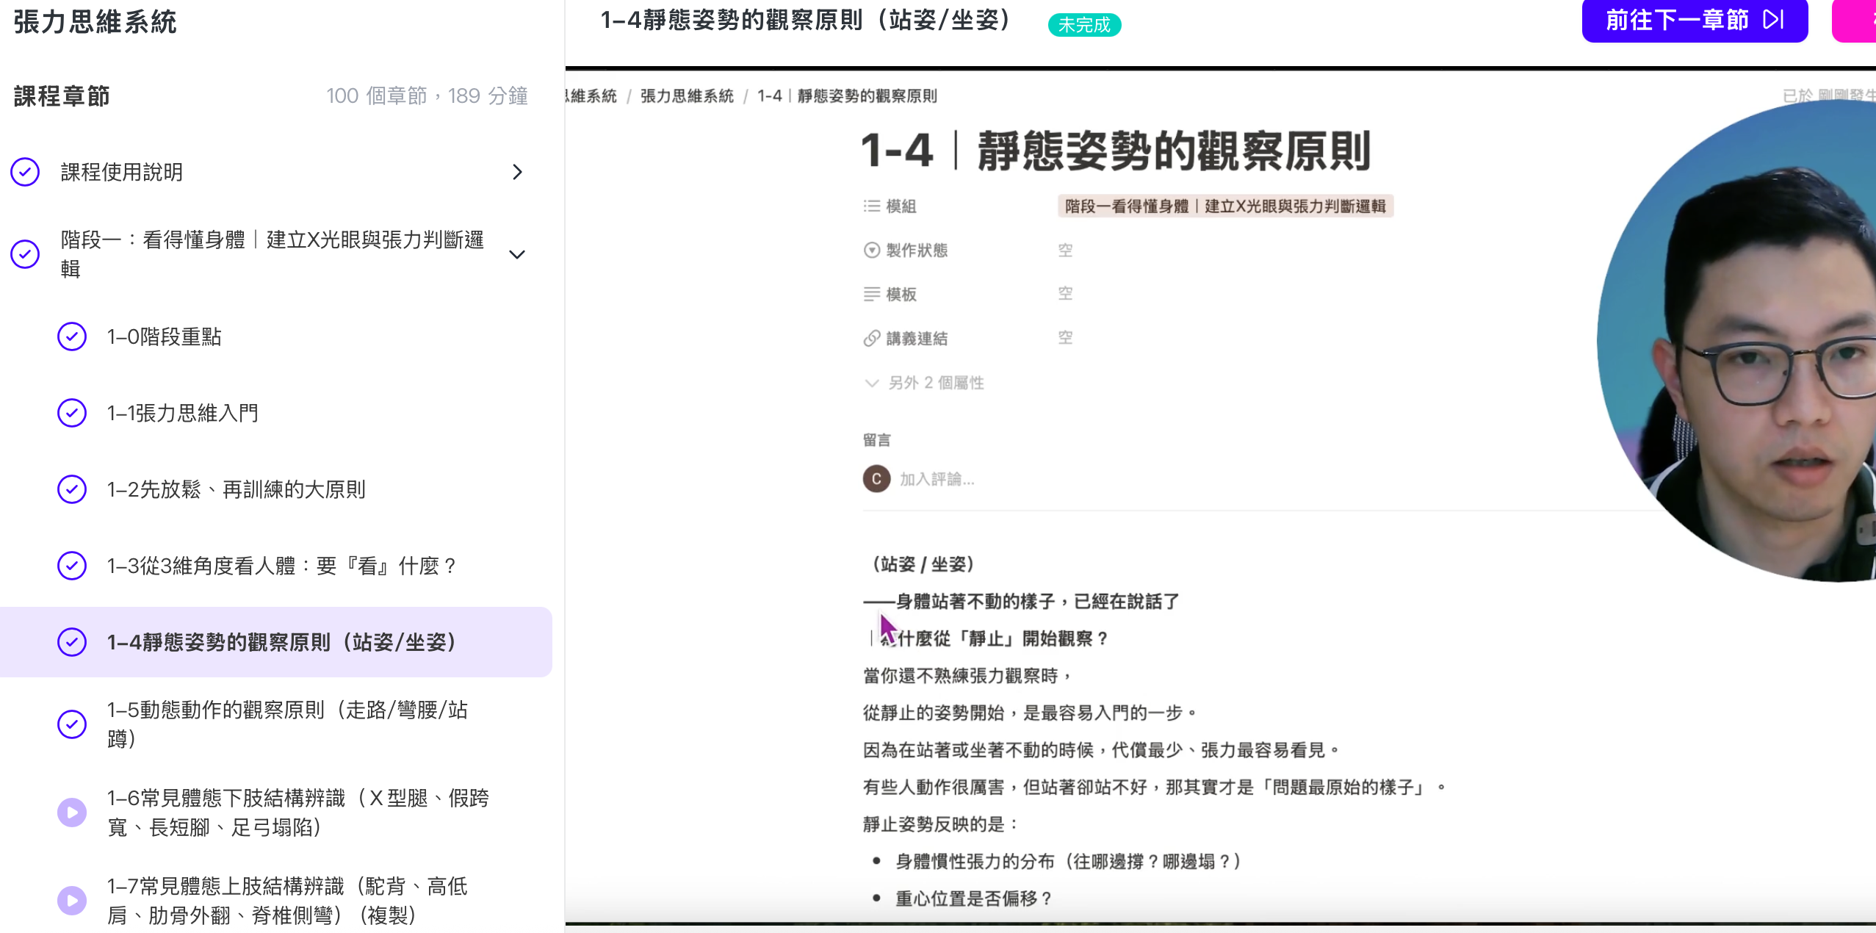Click the (站姿 / 坐姿) subheading
The height and width of the screenshot is (933, 1876).
click(x=923, y=564)
